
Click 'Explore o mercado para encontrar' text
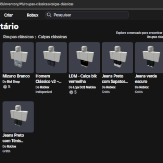pos(139,33)
